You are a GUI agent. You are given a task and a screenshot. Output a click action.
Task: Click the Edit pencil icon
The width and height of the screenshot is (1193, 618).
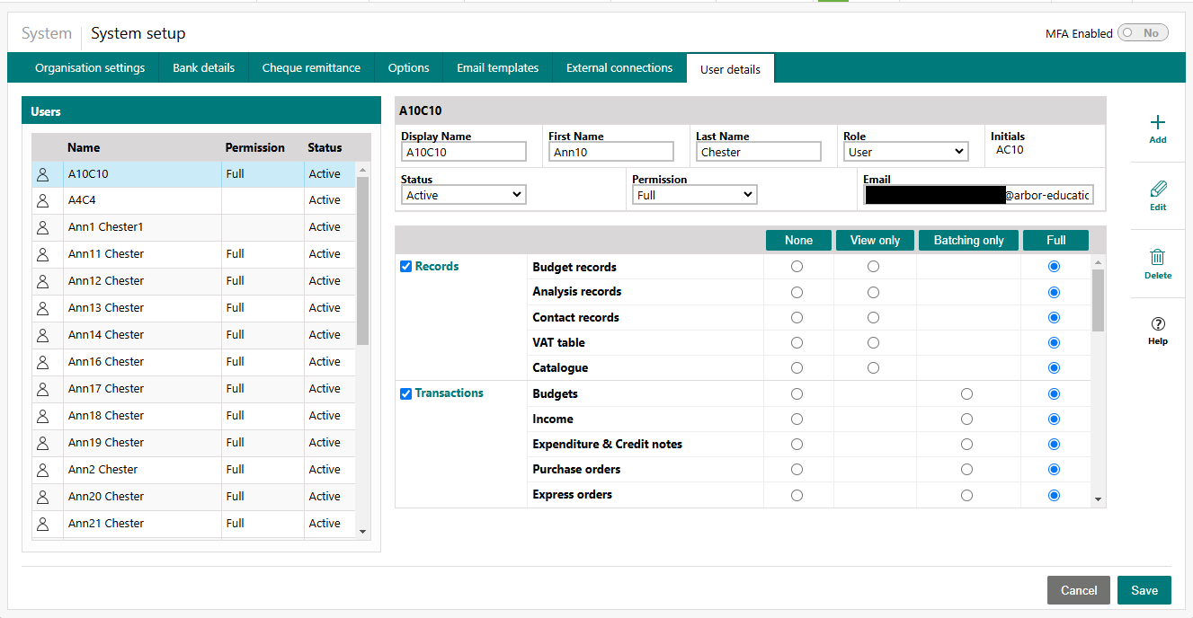tap(1158, 190)
